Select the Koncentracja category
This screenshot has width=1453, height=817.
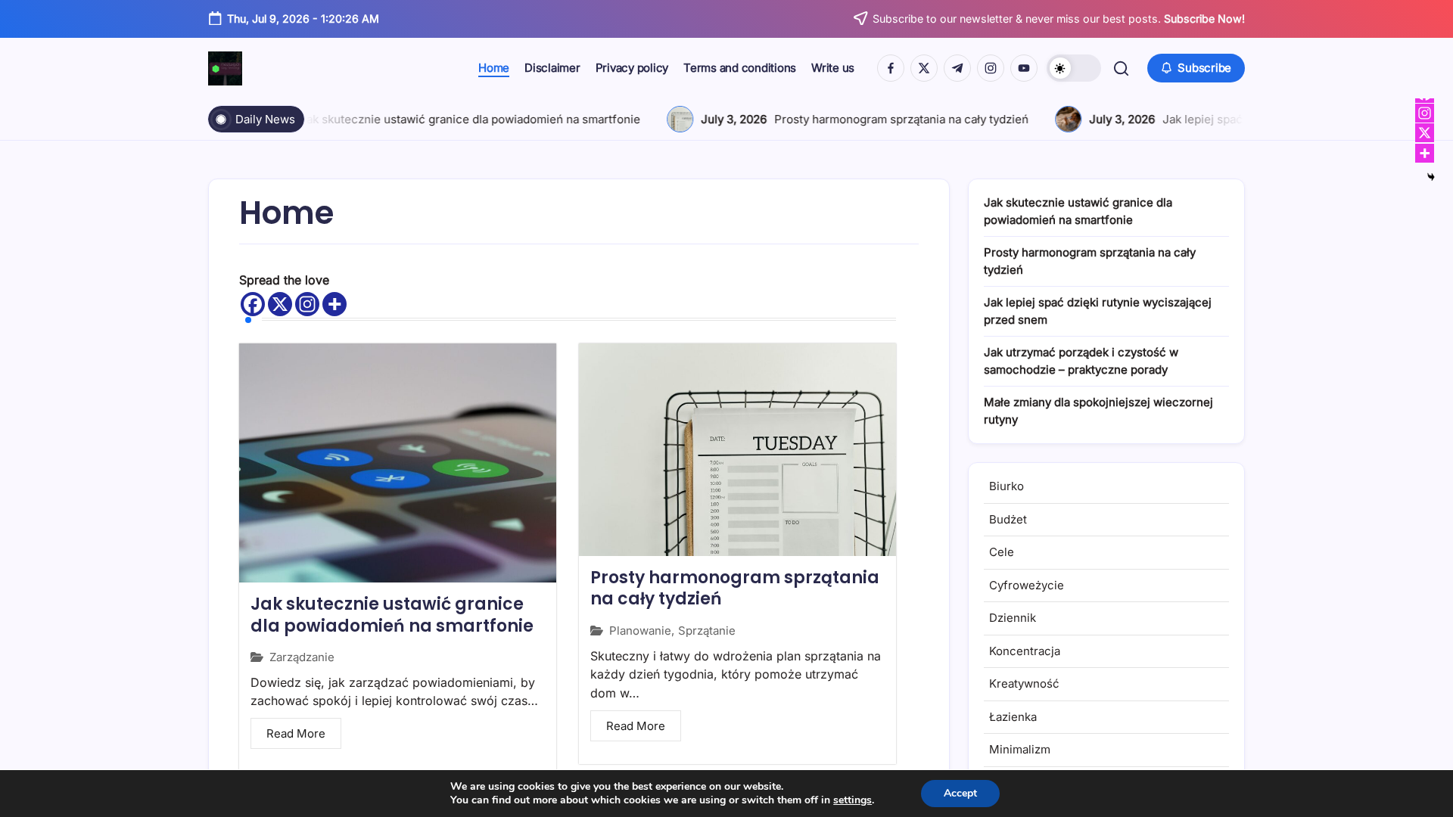tap(1025, 651)
